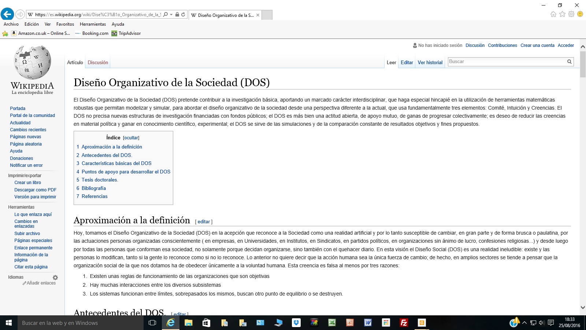Open FileZilla from the taskbar
The width and height of the screenshot is (586, 330).
404,323
